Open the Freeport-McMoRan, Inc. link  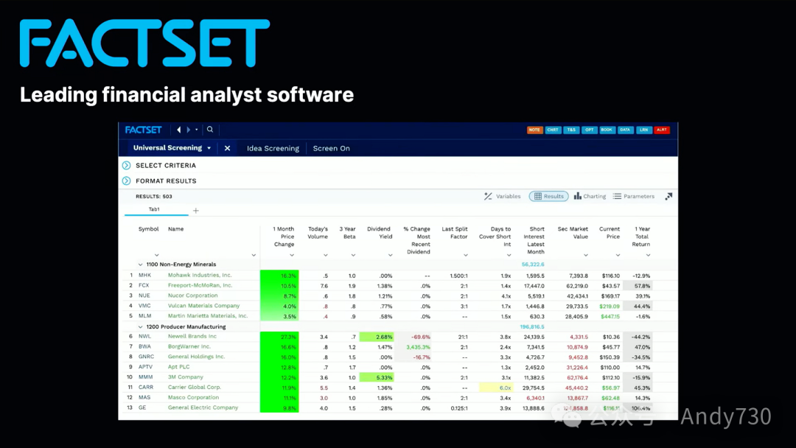[200, 285]
